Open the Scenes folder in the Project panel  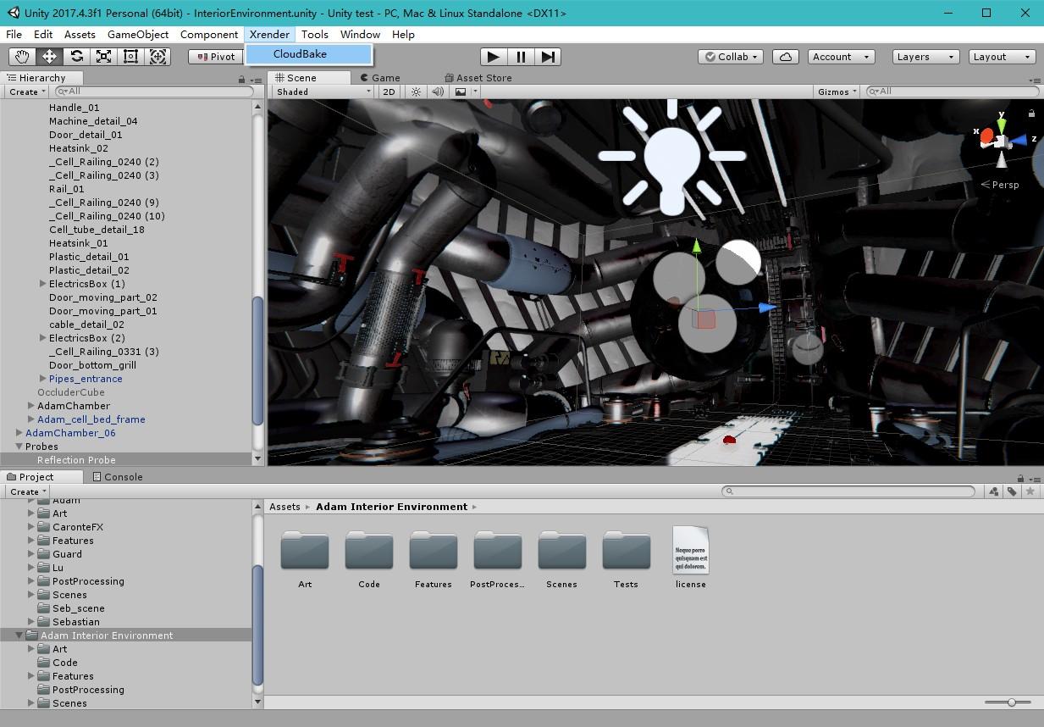(561, 551)
